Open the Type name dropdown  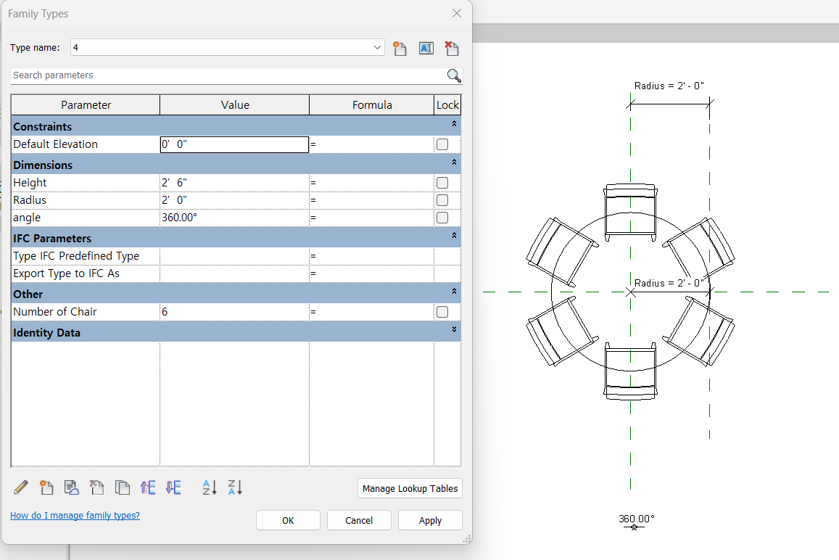(x=377, y=48)
